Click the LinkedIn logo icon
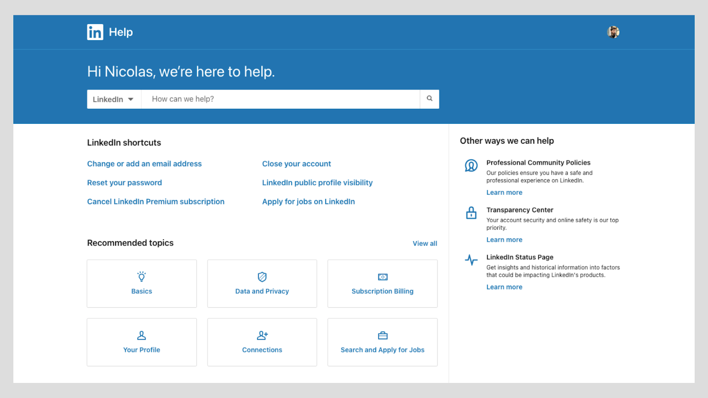 (x=95, y=32)
